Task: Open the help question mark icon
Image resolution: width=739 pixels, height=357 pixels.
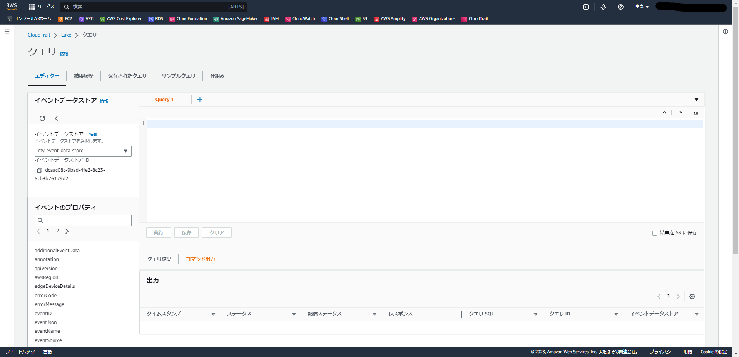Action: (620, 7)
